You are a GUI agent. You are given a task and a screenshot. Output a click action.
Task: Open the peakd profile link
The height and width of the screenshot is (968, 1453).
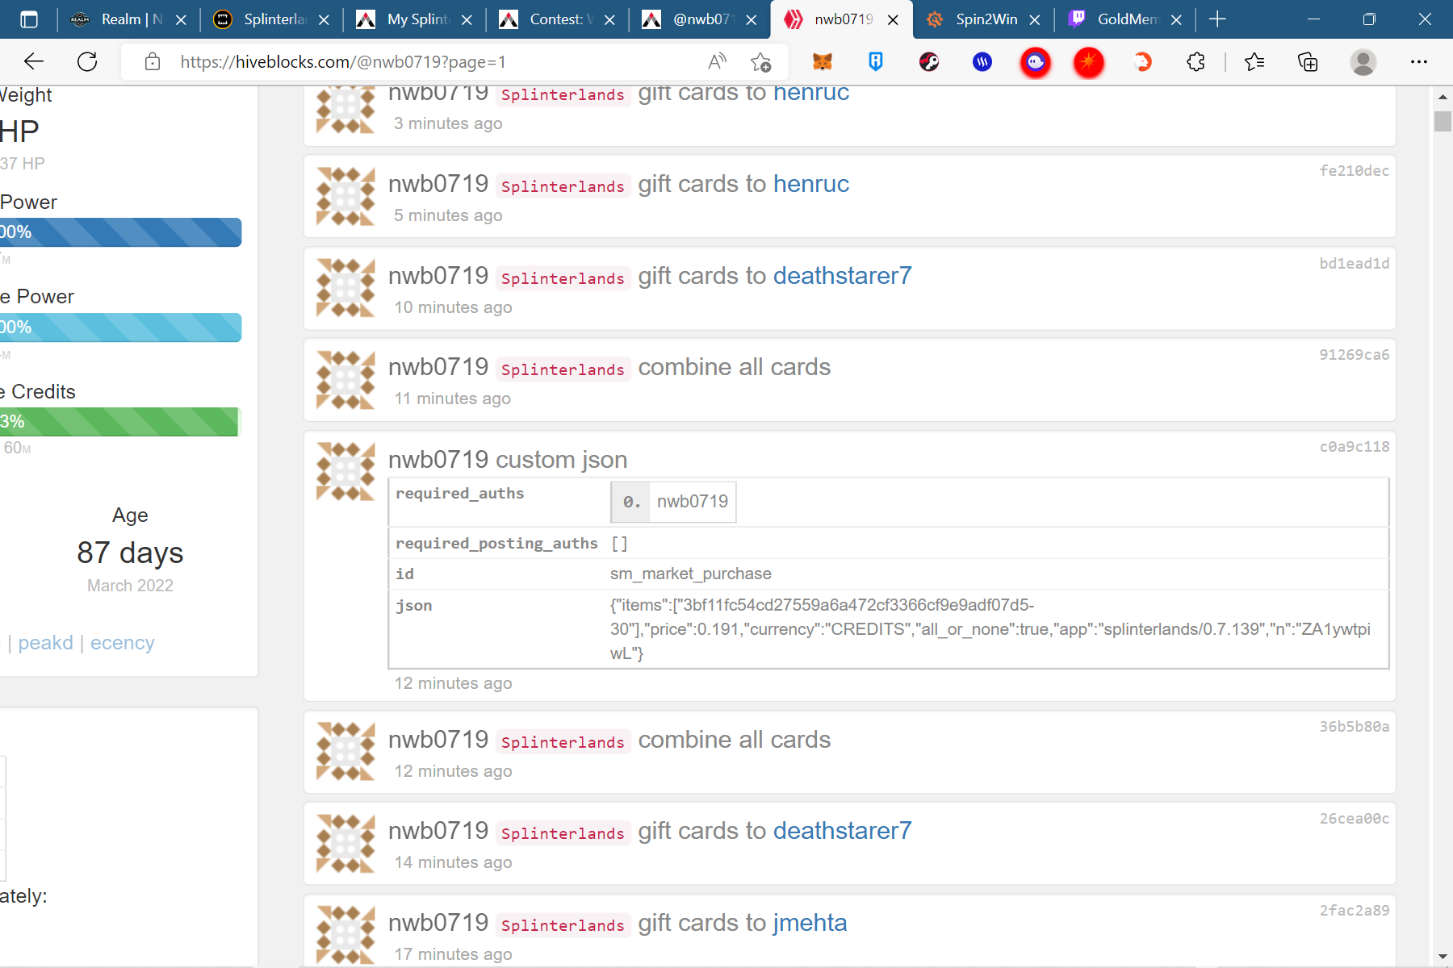coord(45,643)
